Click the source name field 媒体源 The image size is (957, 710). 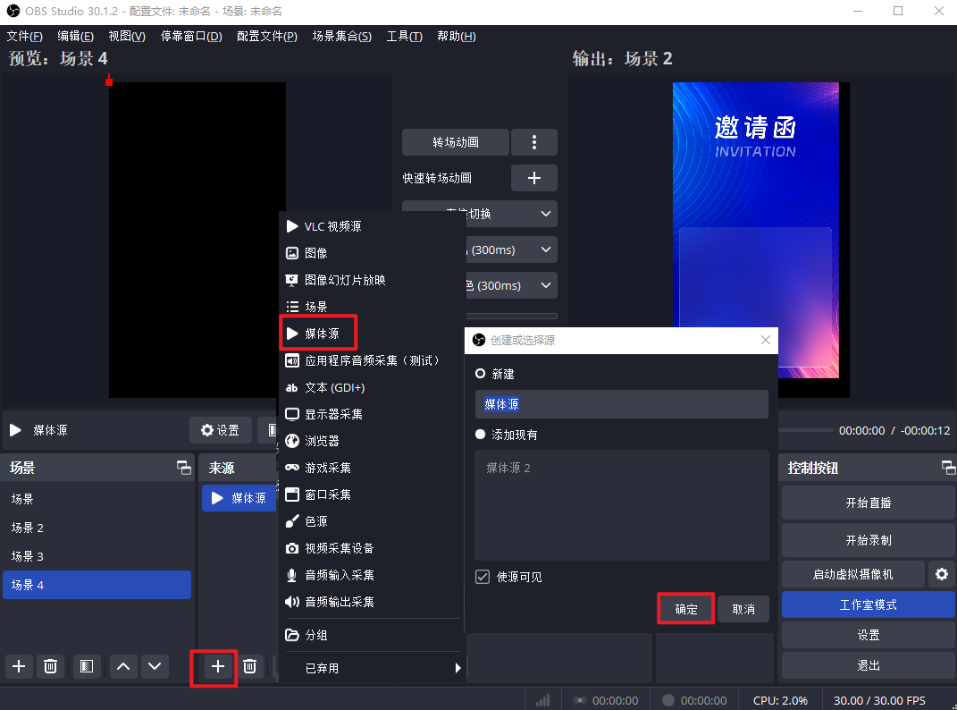(x=621, y=404)
